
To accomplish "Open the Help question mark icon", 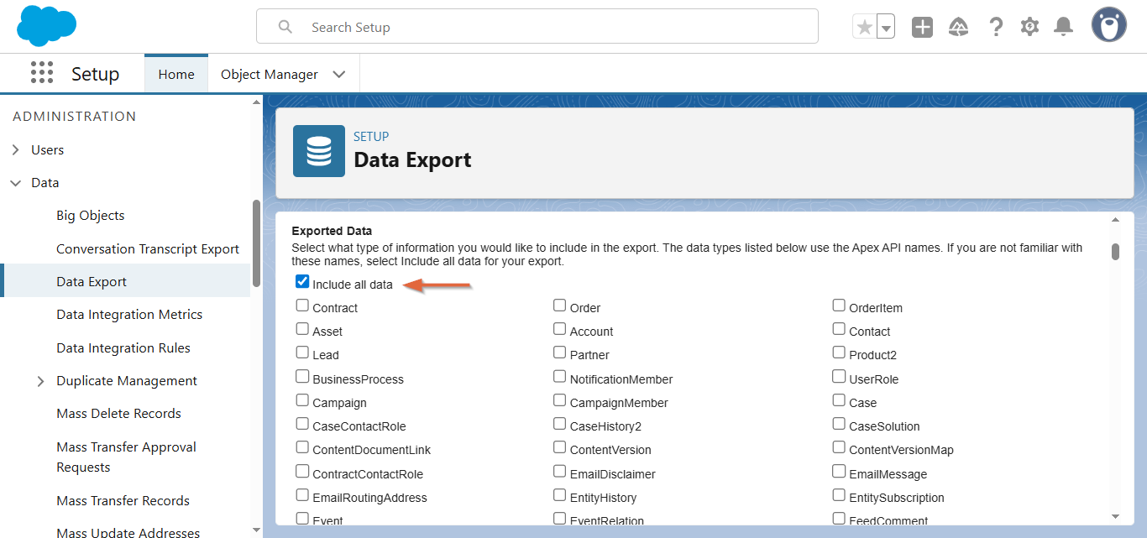I will point(995,27).
